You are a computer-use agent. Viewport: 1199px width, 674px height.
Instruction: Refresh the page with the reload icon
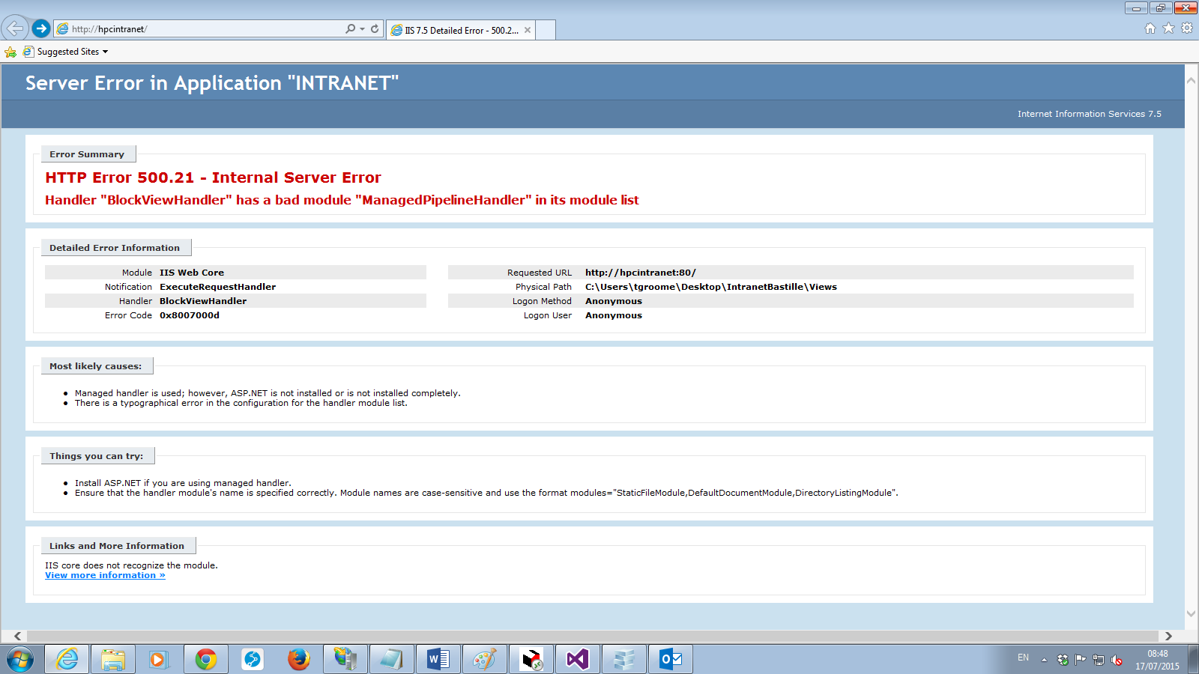click(x=375, y=29)
